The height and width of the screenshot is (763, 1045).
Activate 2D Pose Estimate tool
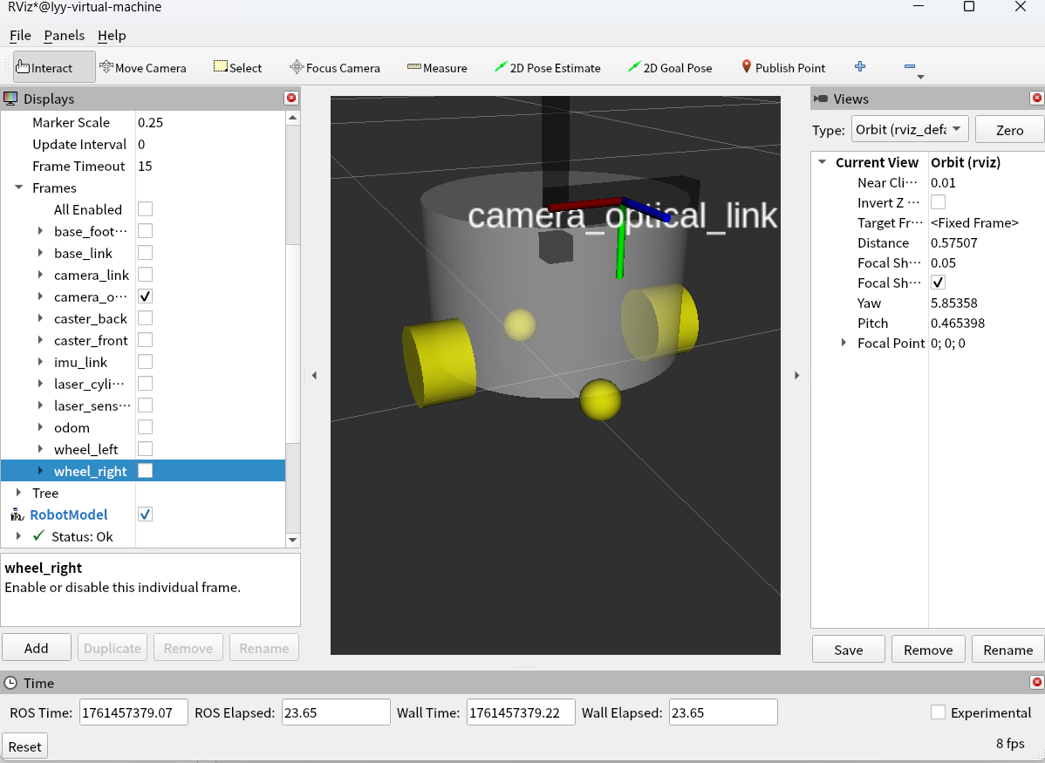pos(547,67)
